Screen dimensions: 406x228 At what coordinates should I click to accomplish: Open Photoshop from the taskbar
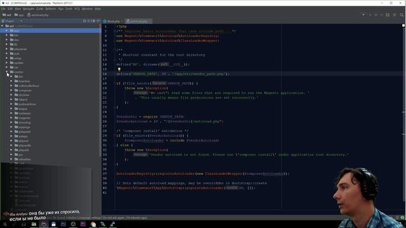(63, 224)
